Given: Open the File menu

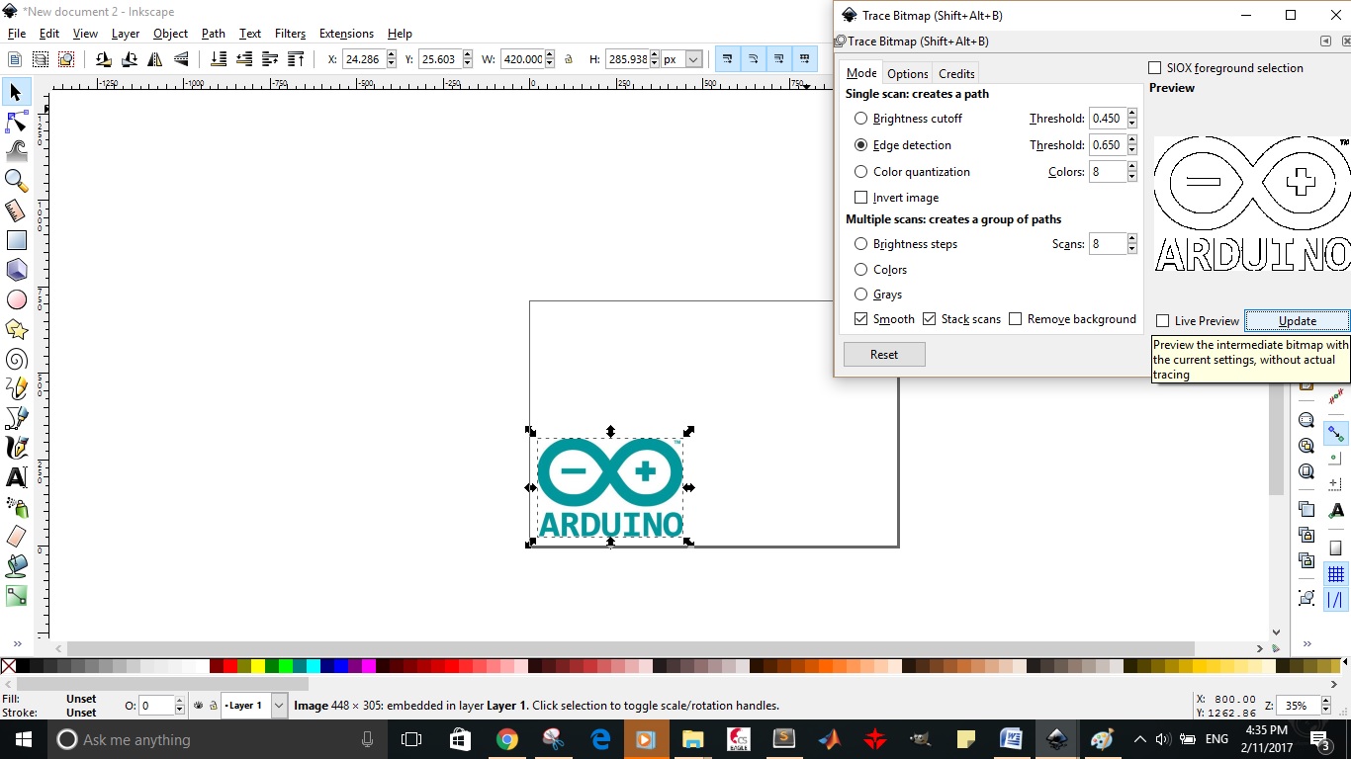Looking at the screenshot, I should pyautogui.click(x=16, y=34).
